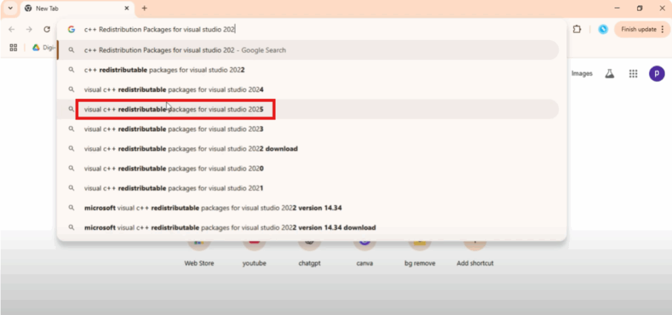The width and height of the screenshot is (672, 315).
Task: Click magnifier icon beside the 2024 suggestion
Action: [72, 89]
